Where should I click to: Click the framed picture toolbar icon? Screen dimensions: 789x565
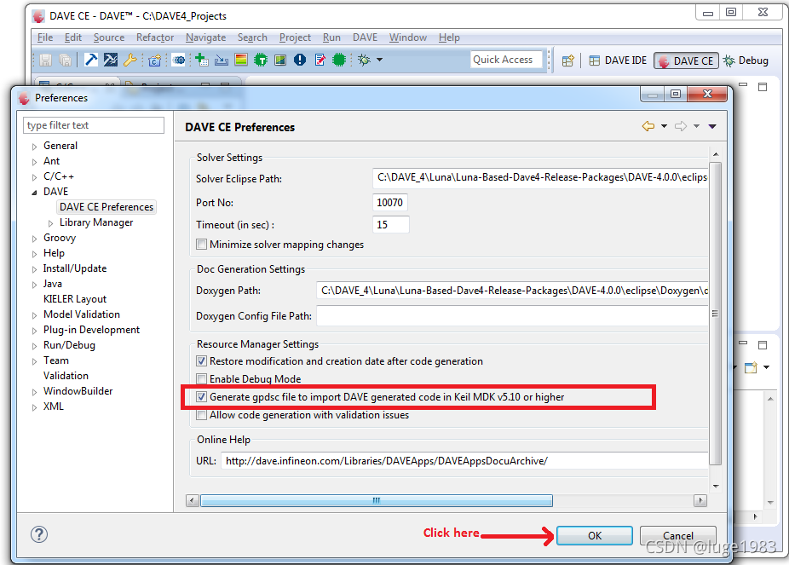tap(280, 61)
